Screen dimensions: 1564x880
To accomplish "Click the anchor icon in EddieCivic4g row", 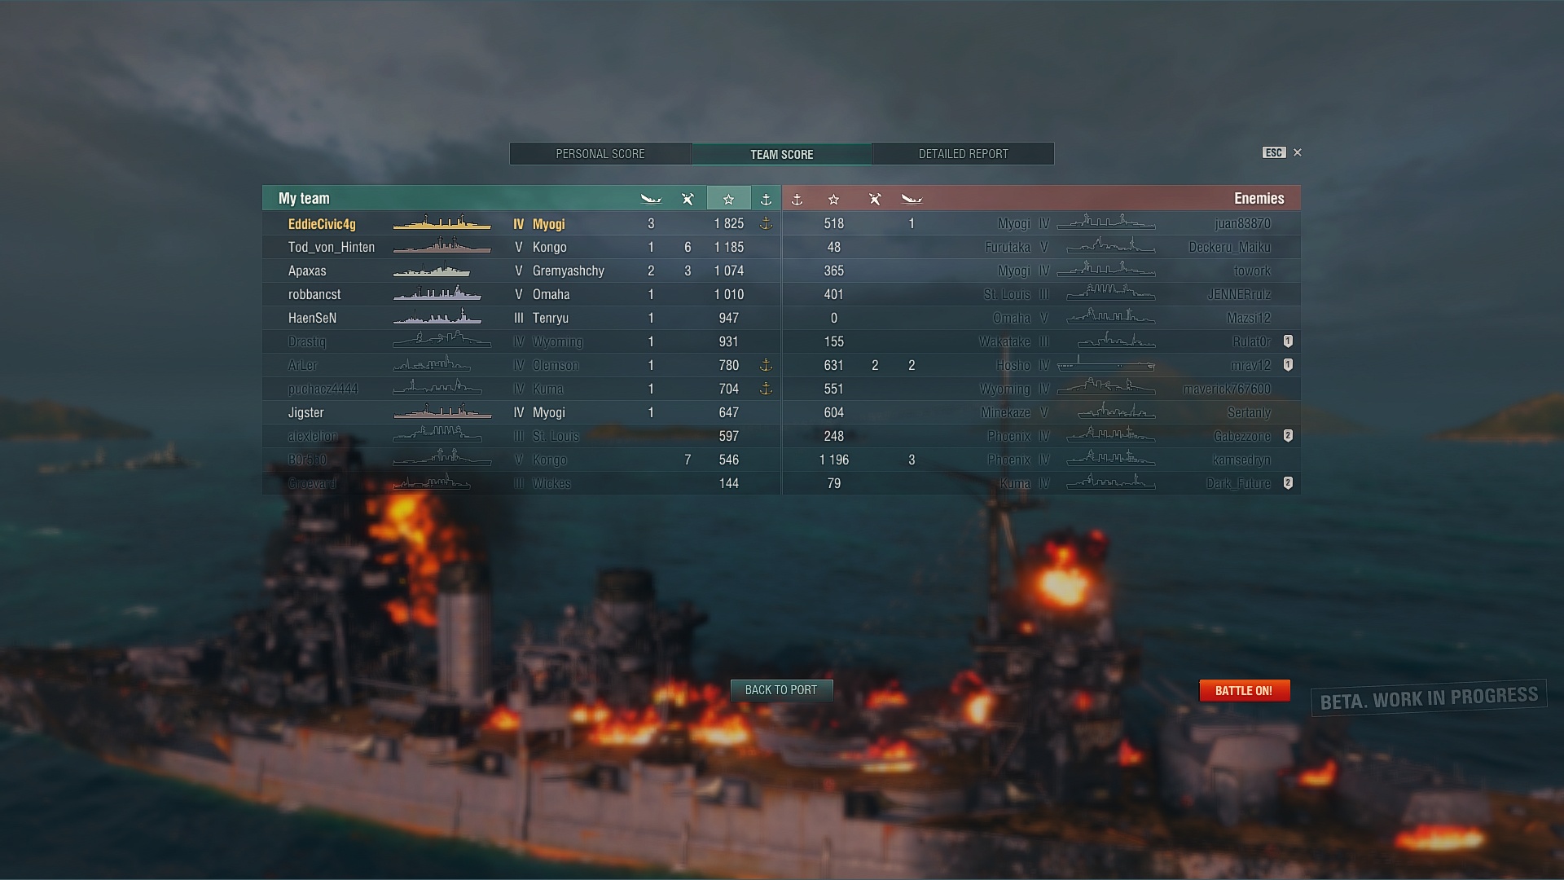I will [x=766, y=223].
